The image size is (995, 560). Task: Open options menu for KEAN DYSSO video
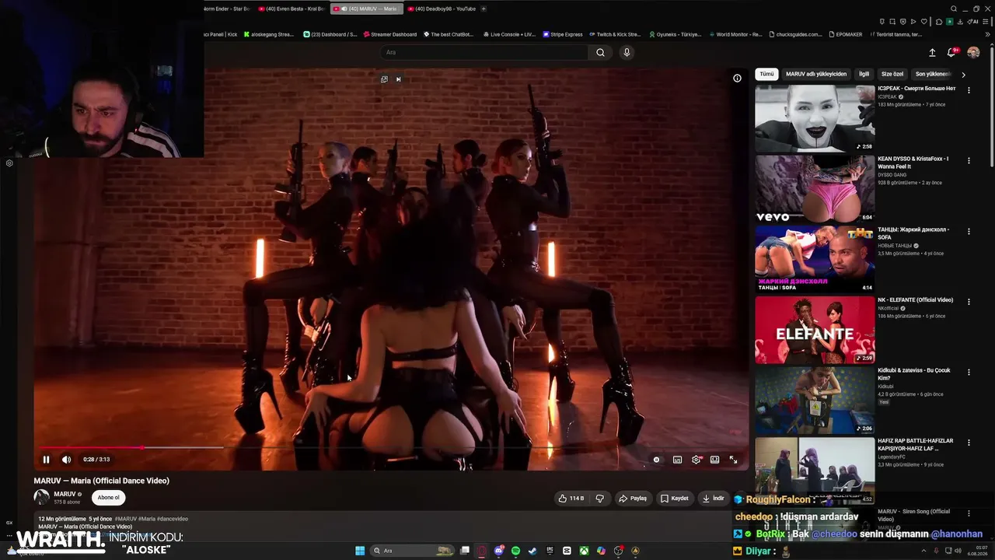tap(969, 160)
